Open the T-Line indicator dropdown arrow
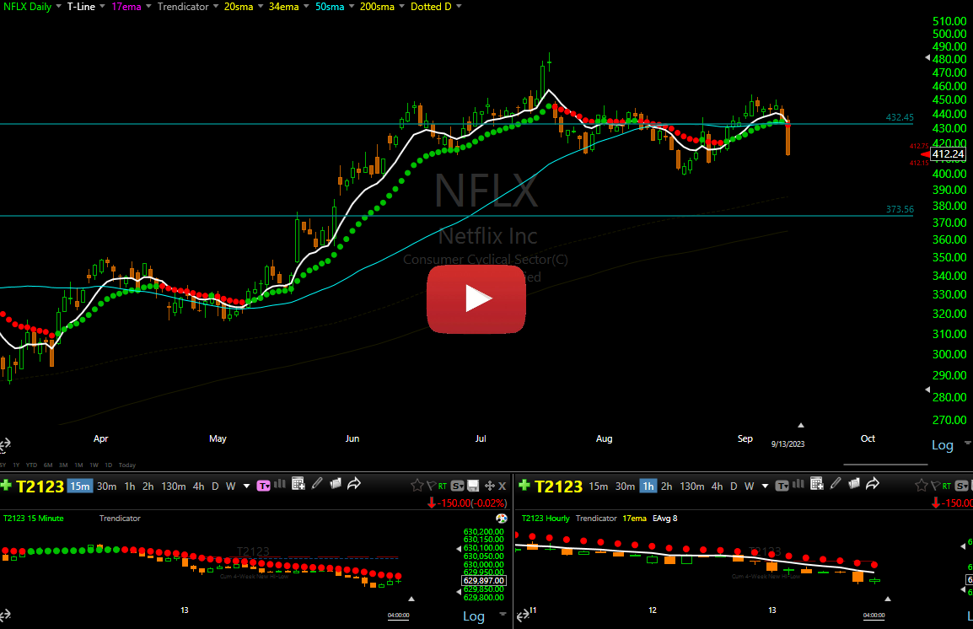 tap(102, 6)
